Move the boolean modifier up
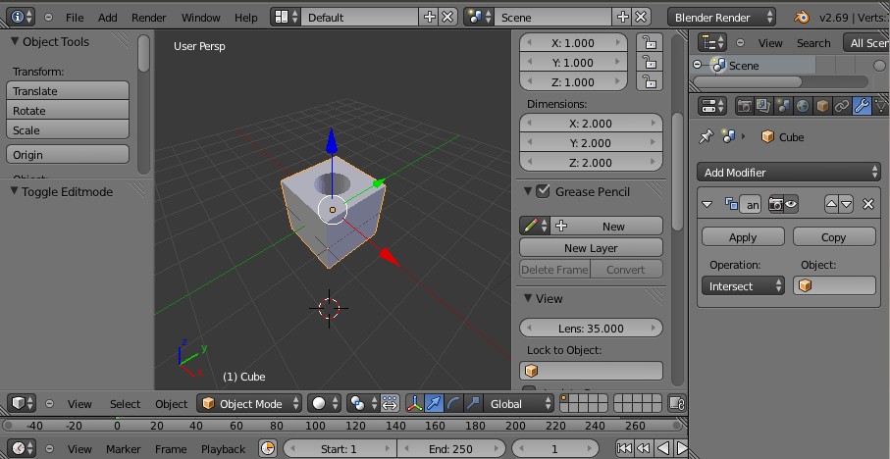This screenshot has height=459, width=890. click(x=831, y=204)
